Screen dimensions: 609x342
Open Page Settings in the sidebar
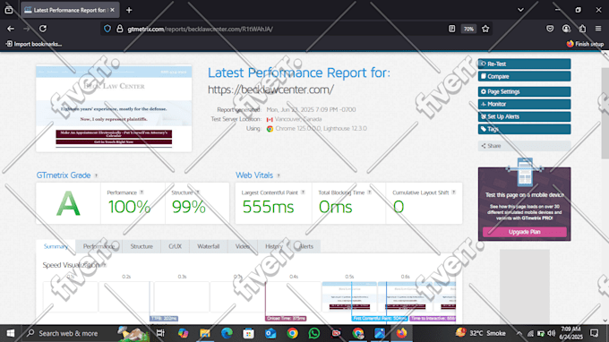coord(524,91)
